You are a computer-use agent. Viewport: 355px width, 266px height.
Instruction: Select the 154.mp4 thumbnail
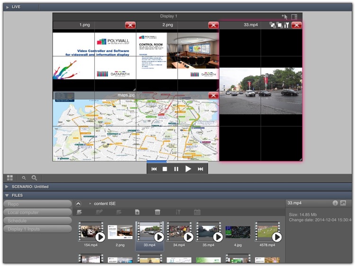tap(90, 232)
